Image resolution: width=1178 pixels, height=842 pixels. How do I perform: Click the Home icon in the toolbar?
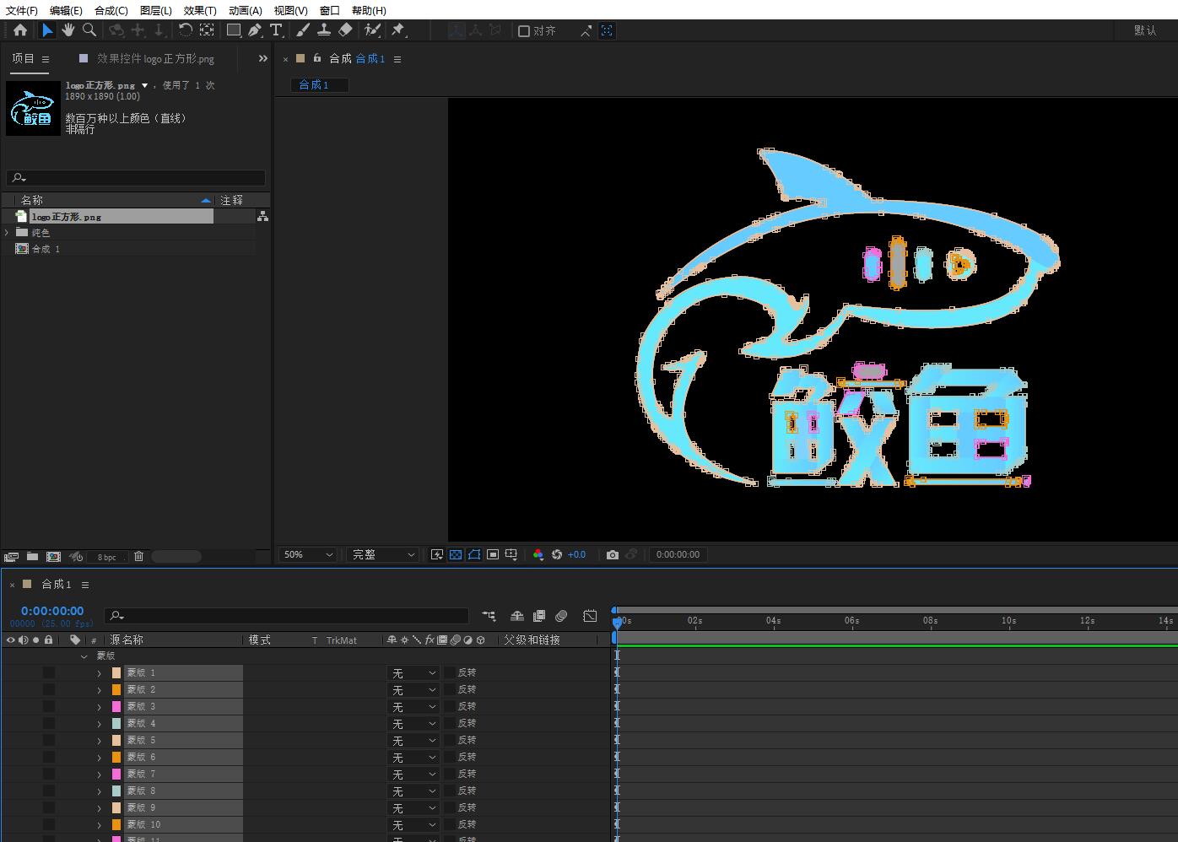click(20, 30)
